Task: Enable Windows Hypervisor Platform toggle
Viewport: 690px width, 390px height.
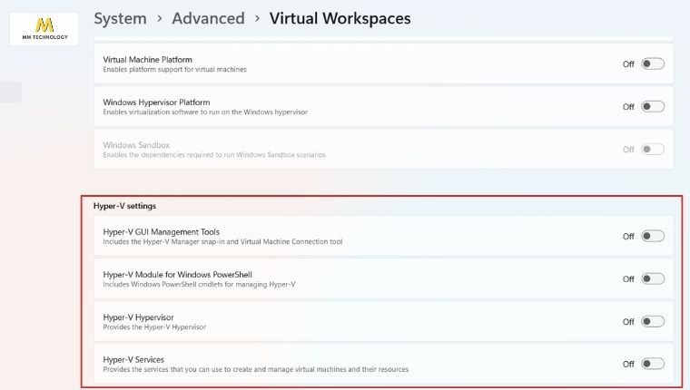Action: (653, 106)
